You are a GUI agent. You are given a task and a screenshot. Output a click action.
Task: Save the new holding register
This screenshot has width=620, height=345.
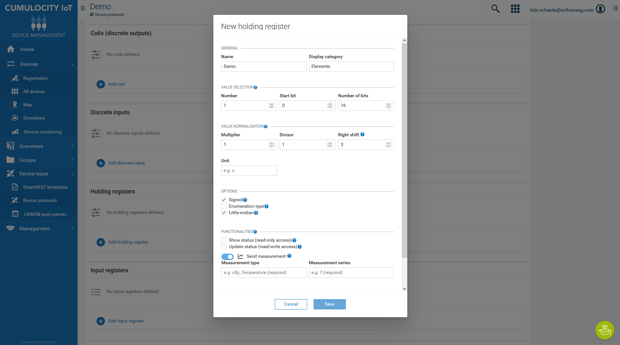330,304
